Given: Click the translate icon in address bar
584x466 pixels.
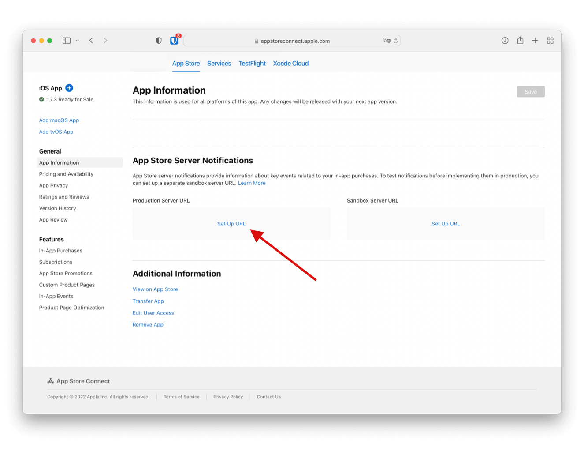Looking at the screenshot, I should tap(386, 41).
